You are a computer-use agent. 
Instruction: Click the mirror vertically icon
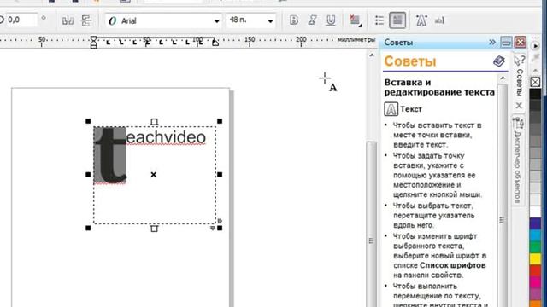tap(85, 20)
